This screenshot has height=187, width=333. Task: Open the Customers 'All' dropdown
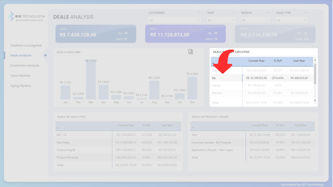click(x=175, y=20)
